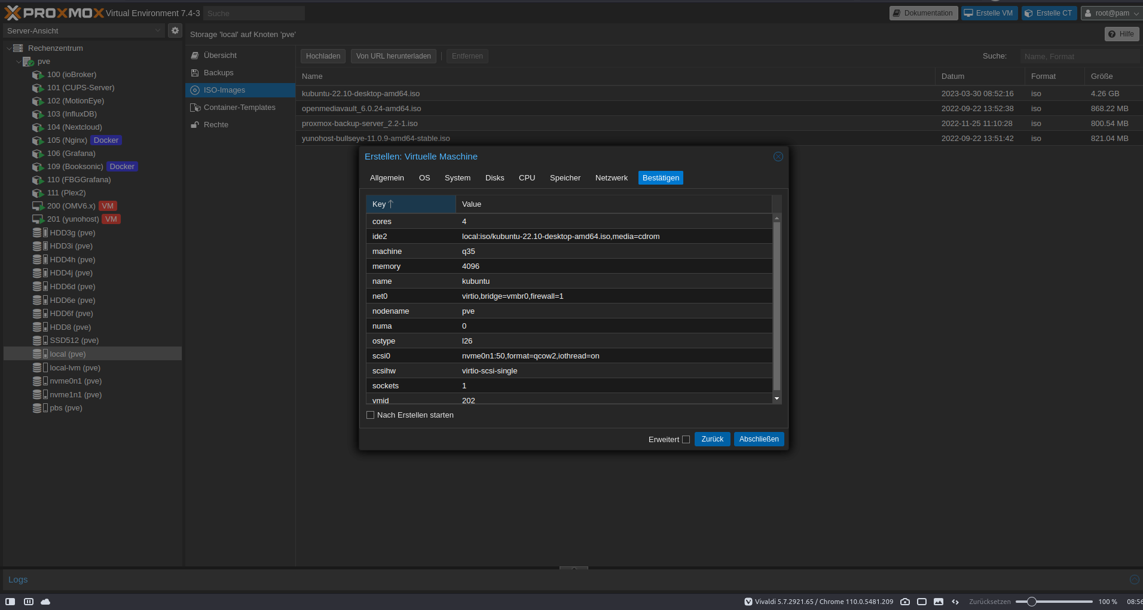Click the Erstelle VM button
This screenshot has height=610, width=1143.
[x=989, y=13]
